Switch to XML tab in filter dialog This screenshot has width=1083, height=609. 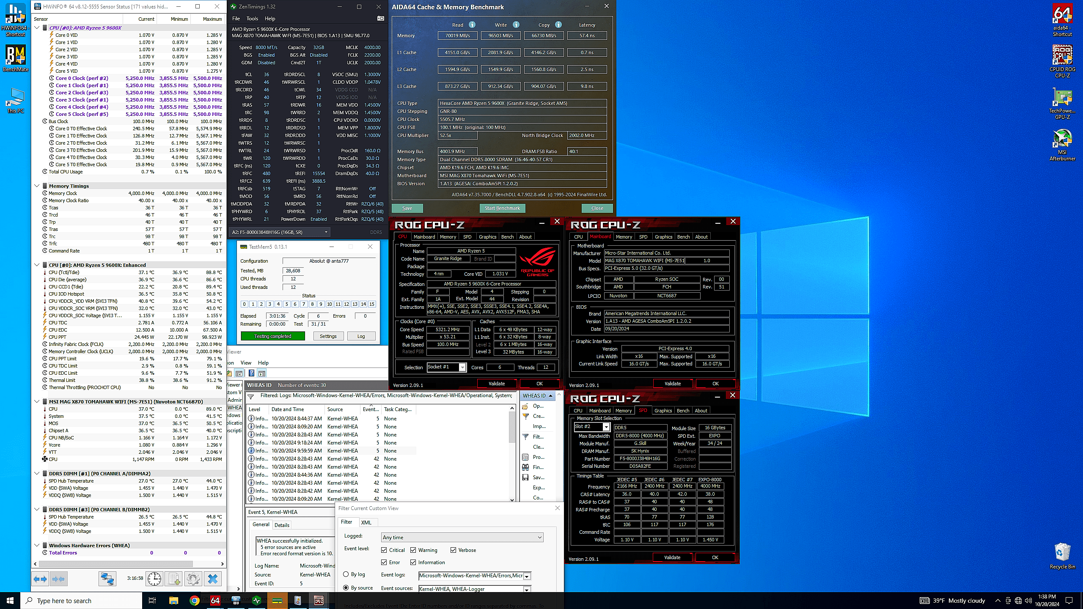tap(366, 523)
